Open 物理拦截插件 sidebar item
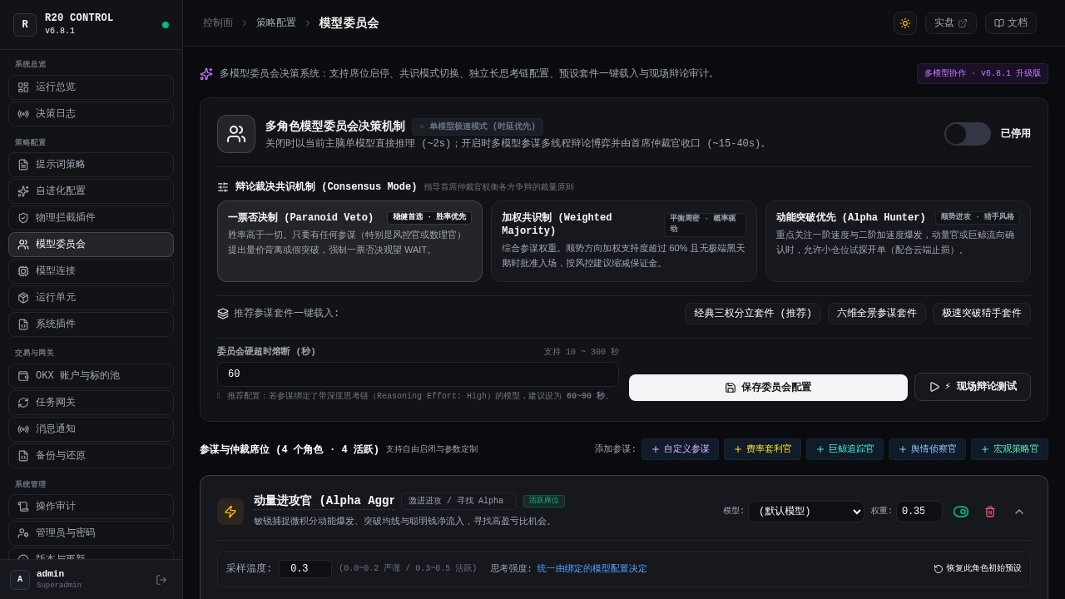This screenshot has height=599, width=1065. click(91, 218)
